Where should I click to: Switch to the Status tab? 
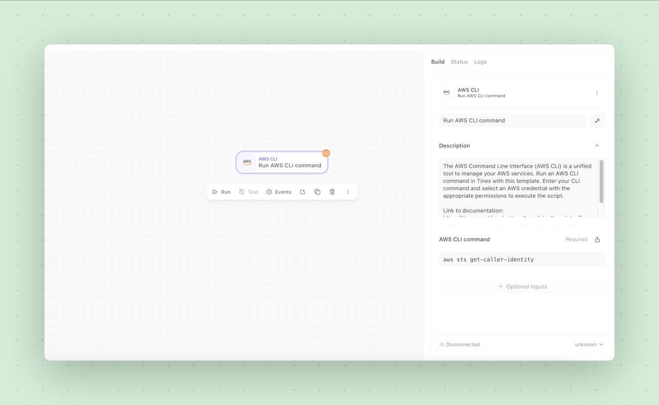click(459, 62)
